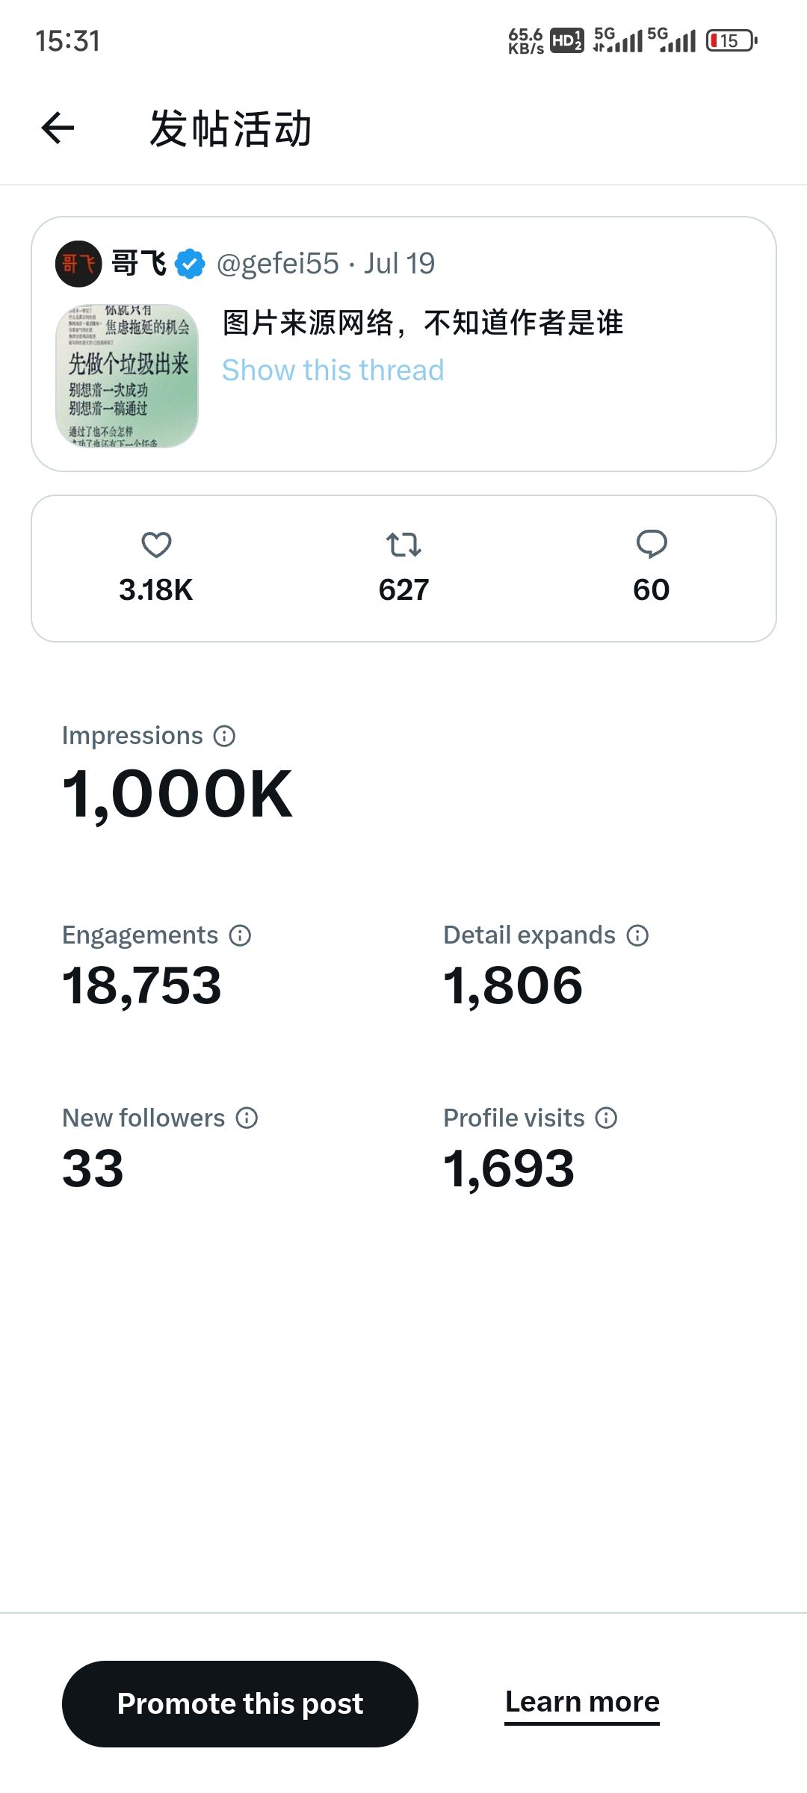Open the post image thumbnail
Screen dimensions: 807x1793
pyautogui.click(x=127, y=376)
